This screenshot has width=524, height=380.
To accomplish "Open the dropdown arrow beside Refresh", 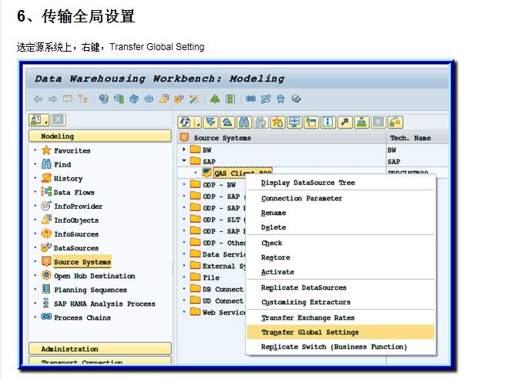I will pyautogui.click(x=198, y=123).
